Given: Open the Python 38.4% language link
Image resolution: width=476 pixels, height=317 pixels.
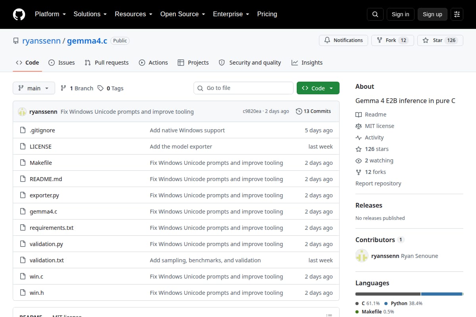Looking at the screenshot, I should point(403,304).
